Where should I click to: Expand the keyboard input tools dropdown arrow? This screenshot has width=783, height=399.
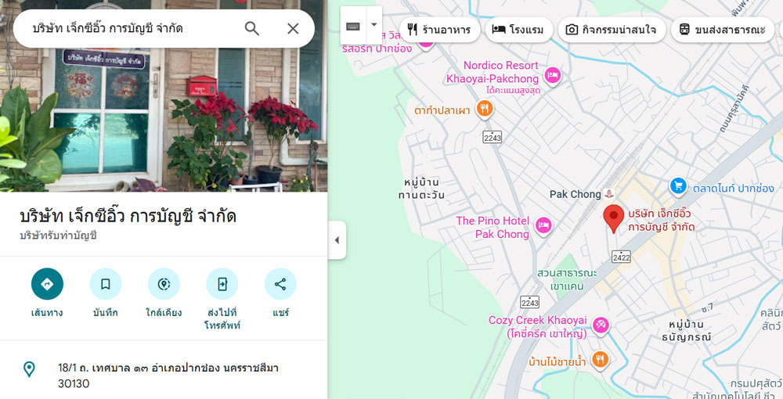click(x=374, y=25)
